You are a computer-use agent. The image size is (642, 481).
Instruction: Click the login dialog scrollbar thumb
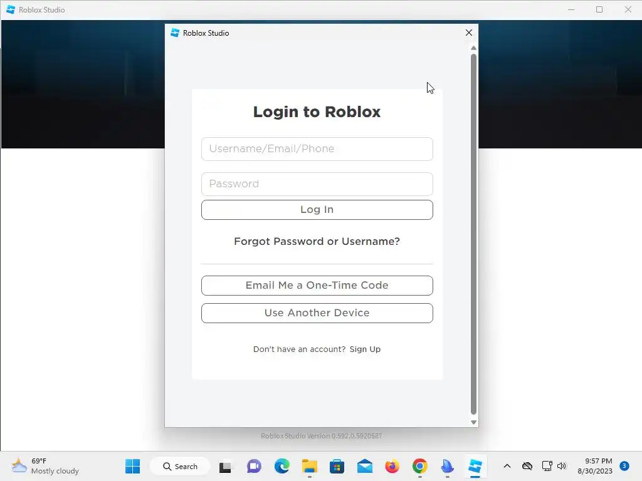[x=473, y=234]
